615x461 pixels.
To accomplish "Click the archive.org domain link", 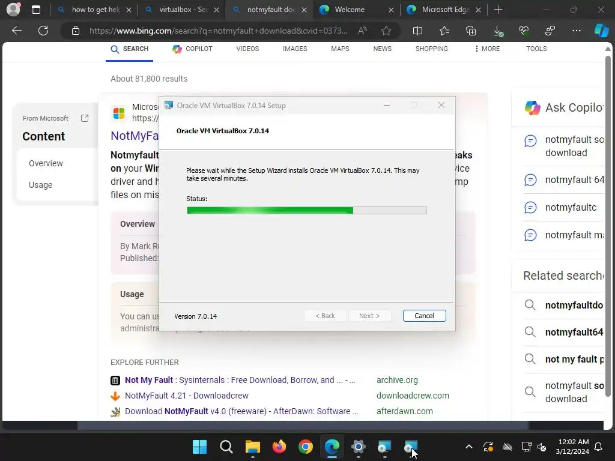I will tap(397, 380).
